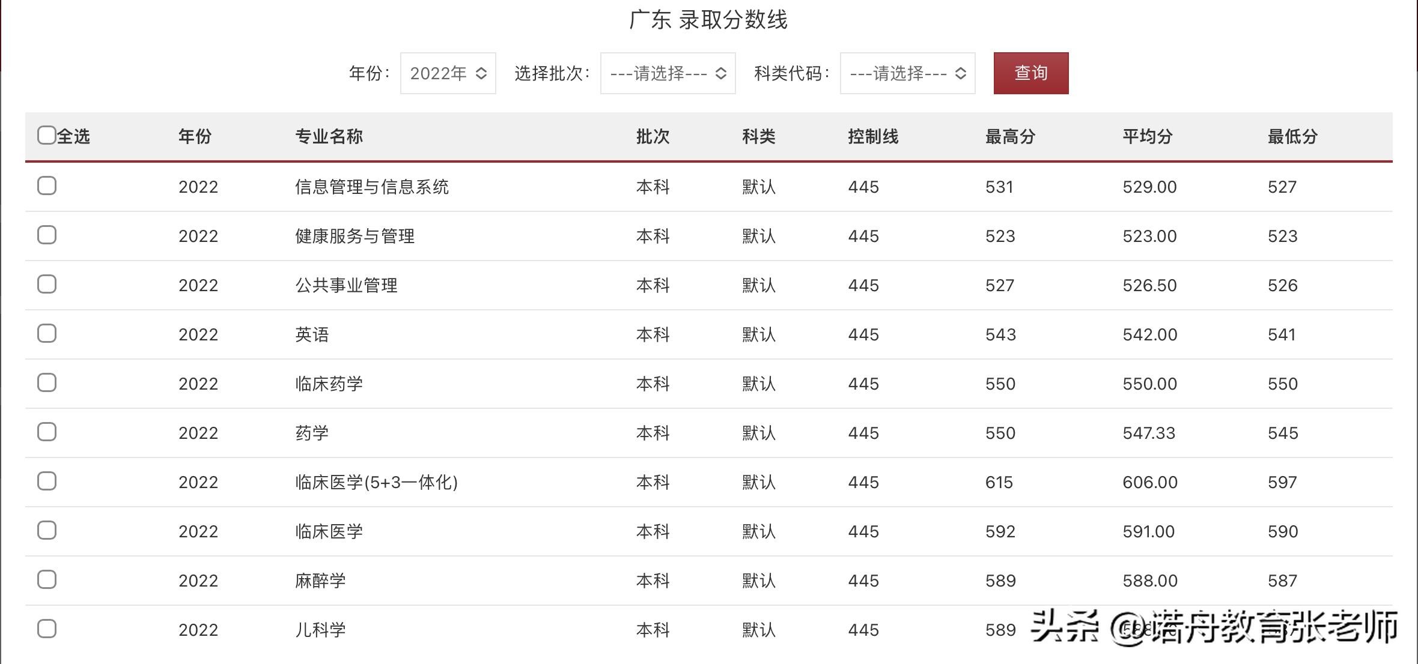Image resolution: width=1418 pixels, height=664 pixels.
Task: Click the 专业名称 column header
Action: coord(329,137)
